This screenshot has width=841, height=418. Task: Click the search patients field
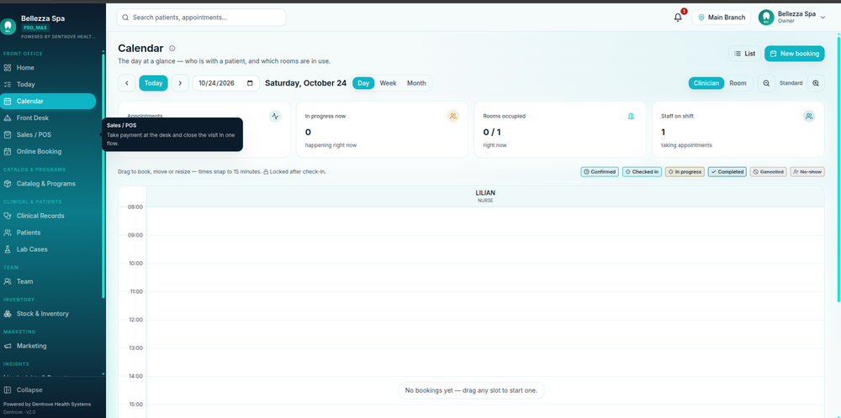[201, 17]
